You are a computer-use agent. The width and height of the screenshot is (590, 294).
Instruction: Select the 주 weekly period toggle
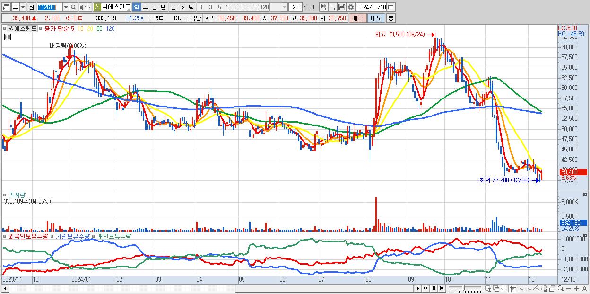coord(145,7)
